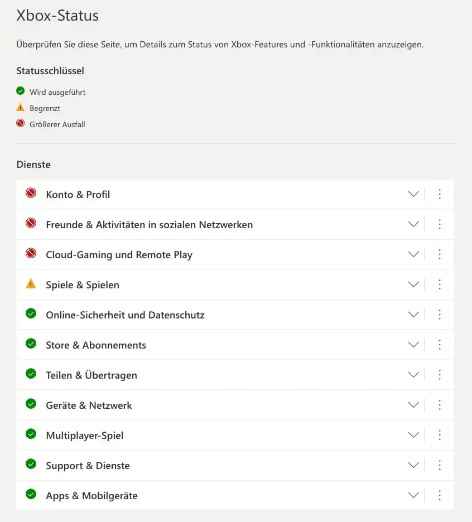Select the Cloud-Gaming und Remote Play row
This screenshot has width=472, height=522.
pyautogui.click(x=235, y=254)
